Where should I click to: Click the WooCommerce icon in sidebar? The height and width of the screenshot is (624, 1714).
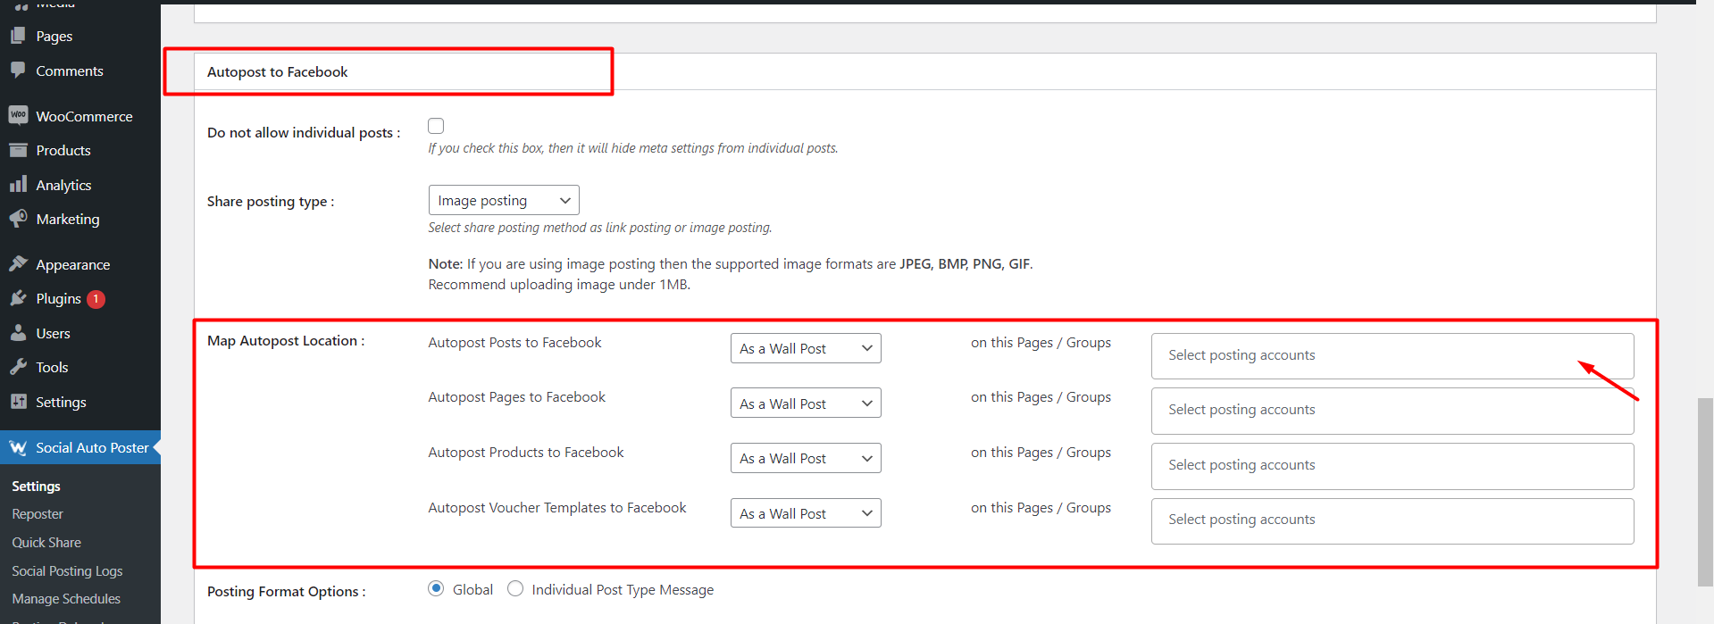tap(18, 116)
